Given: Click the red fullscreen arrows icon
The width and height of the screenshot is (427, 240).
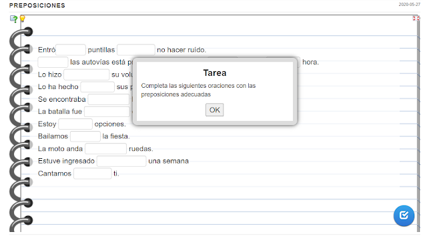Looking at the screenshot, I should [x=416, y=18].
